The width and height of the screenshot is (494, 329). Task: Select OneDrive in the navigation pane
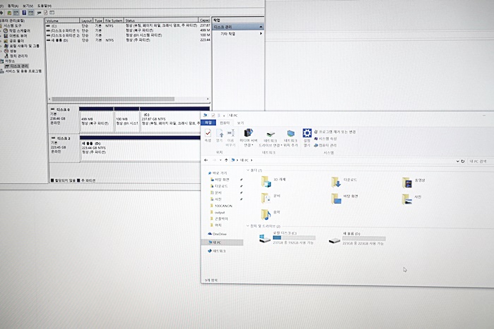pyautogui.click(x=218, y=233)
